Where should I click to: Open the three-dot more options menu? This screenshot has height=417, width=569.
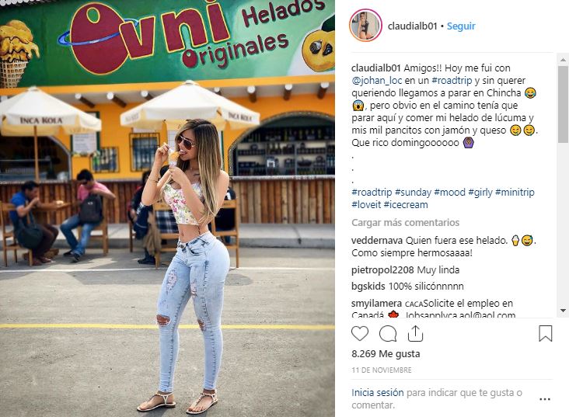click(545, 399)
